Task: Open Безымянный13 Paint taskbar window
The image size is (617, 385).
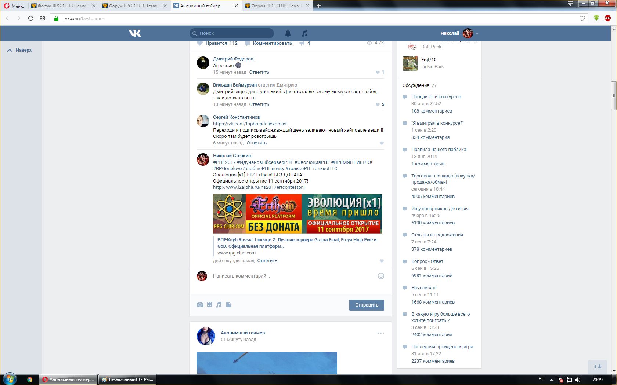Action: click(x=128, y=379)
